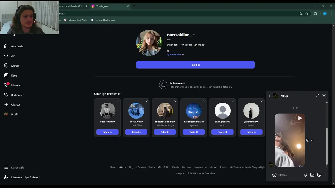Open the Yardım footer link

tap(152, 167)
